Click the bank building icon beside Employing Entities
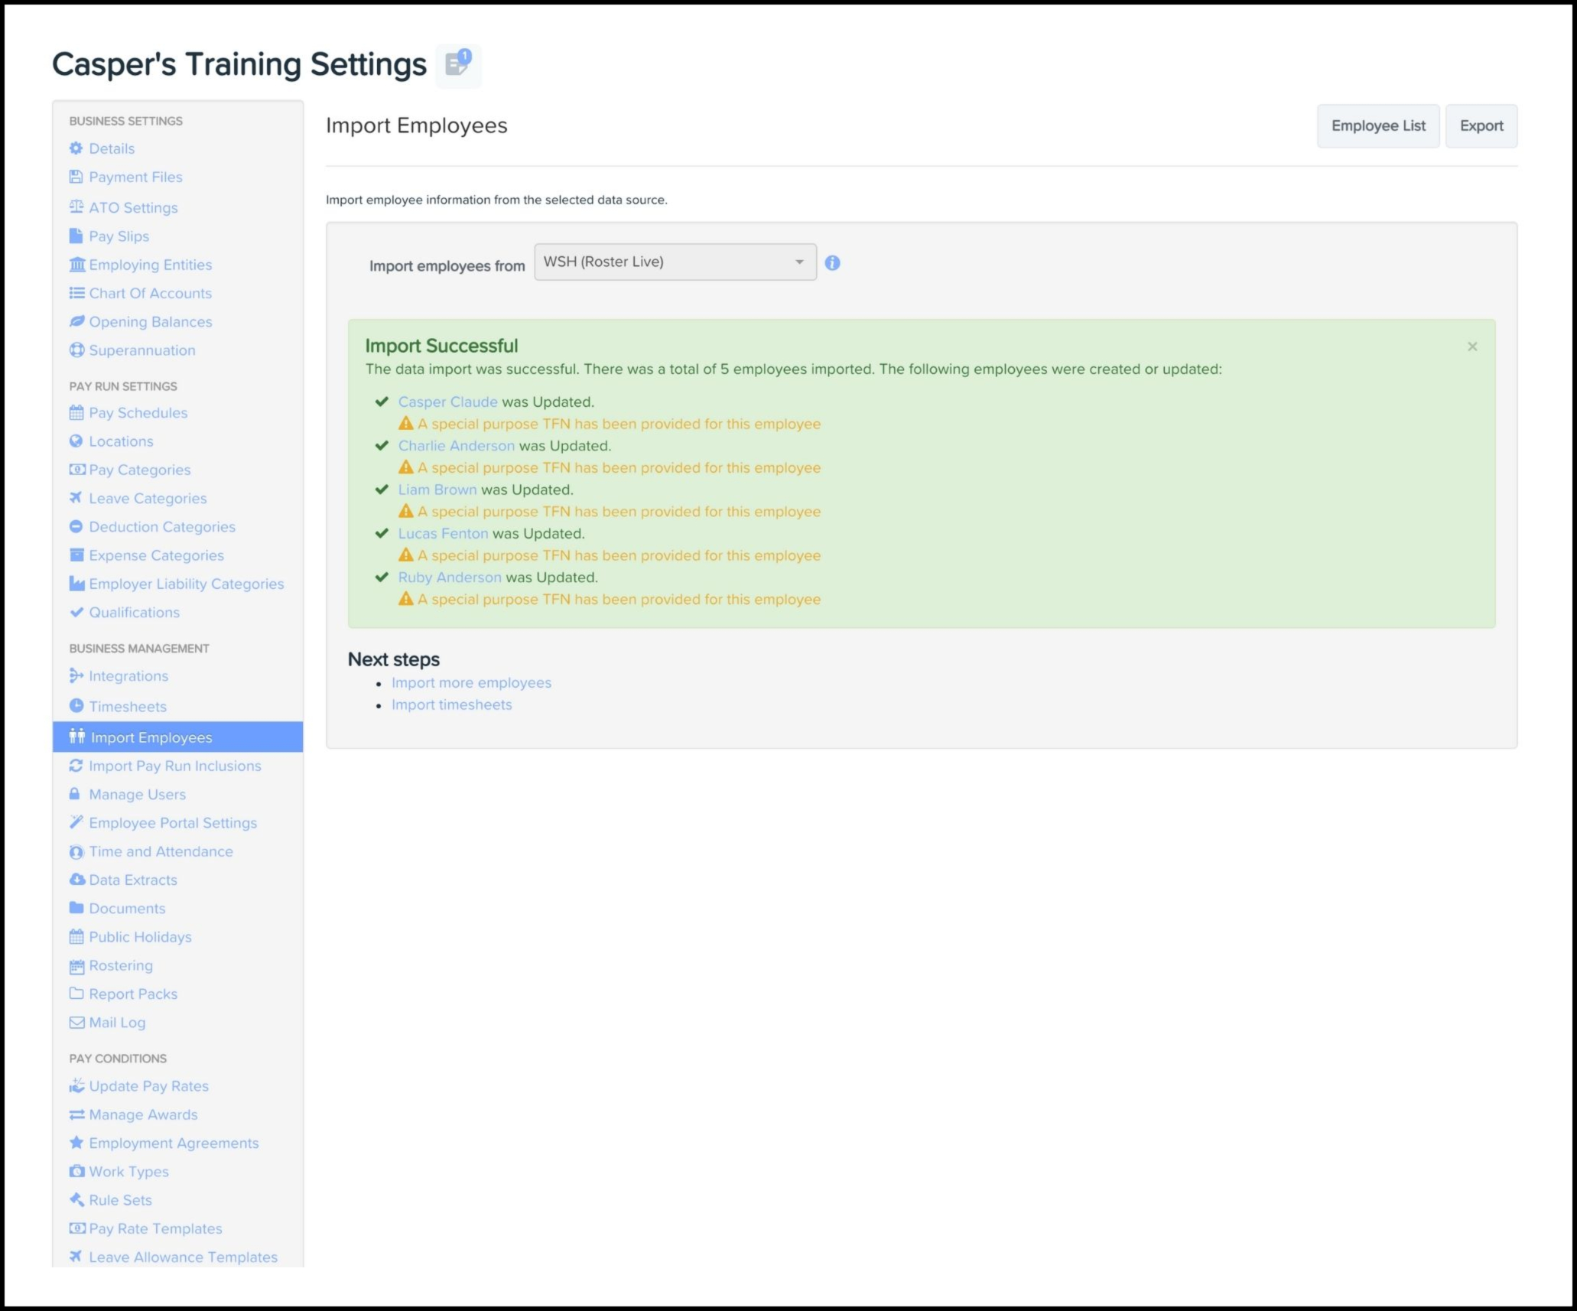The width and height of the screenshot is (1577, 1311). (76, 265)
